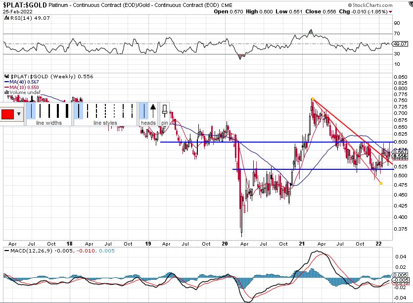Choose the arrow head line option
Screen dimensions: 413x303
(153, 111)
